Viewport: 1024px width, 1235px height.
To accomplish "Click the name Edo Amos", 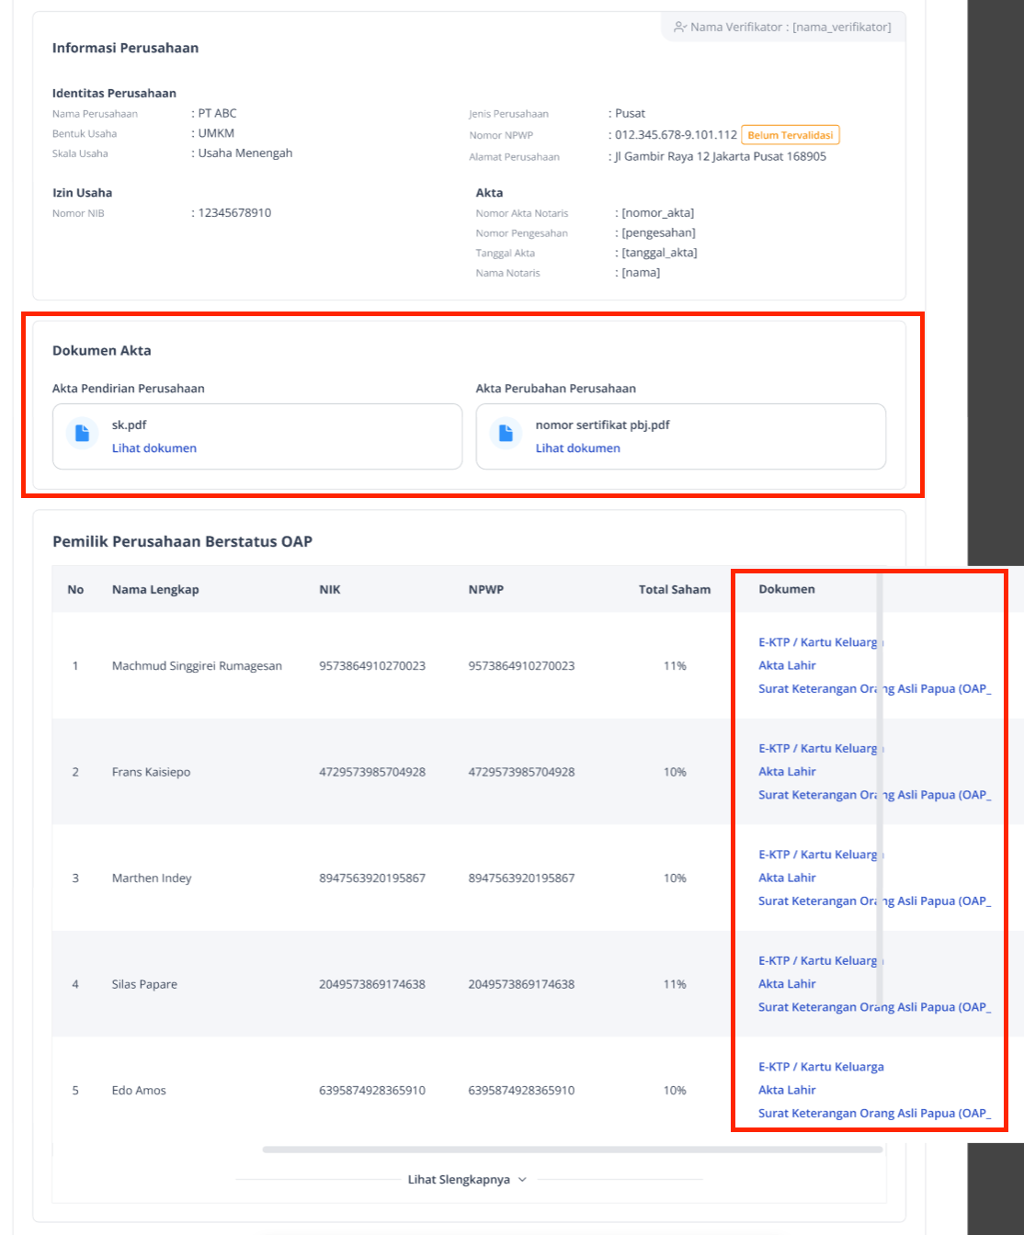I will [139, 1091].
